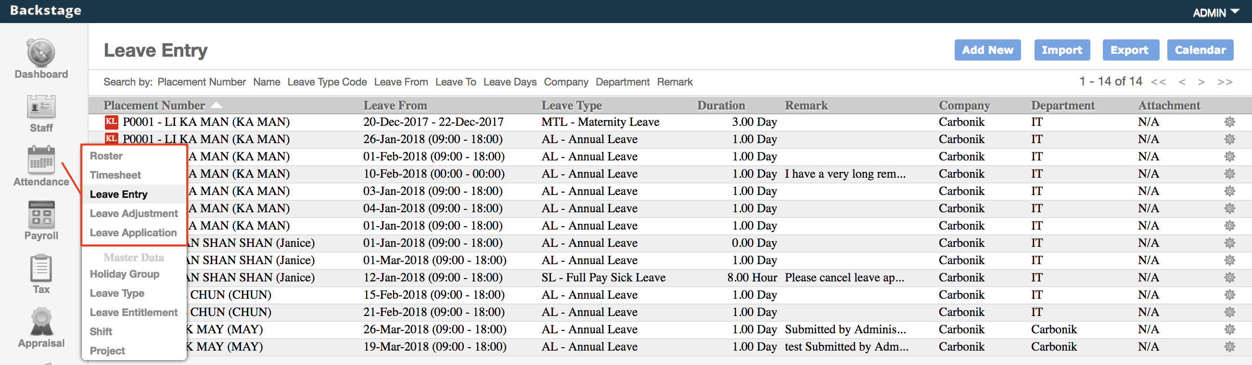Viewport: 1252px width, 365px height.
Task: Search by Company link
Action: [x=566, y=82]
